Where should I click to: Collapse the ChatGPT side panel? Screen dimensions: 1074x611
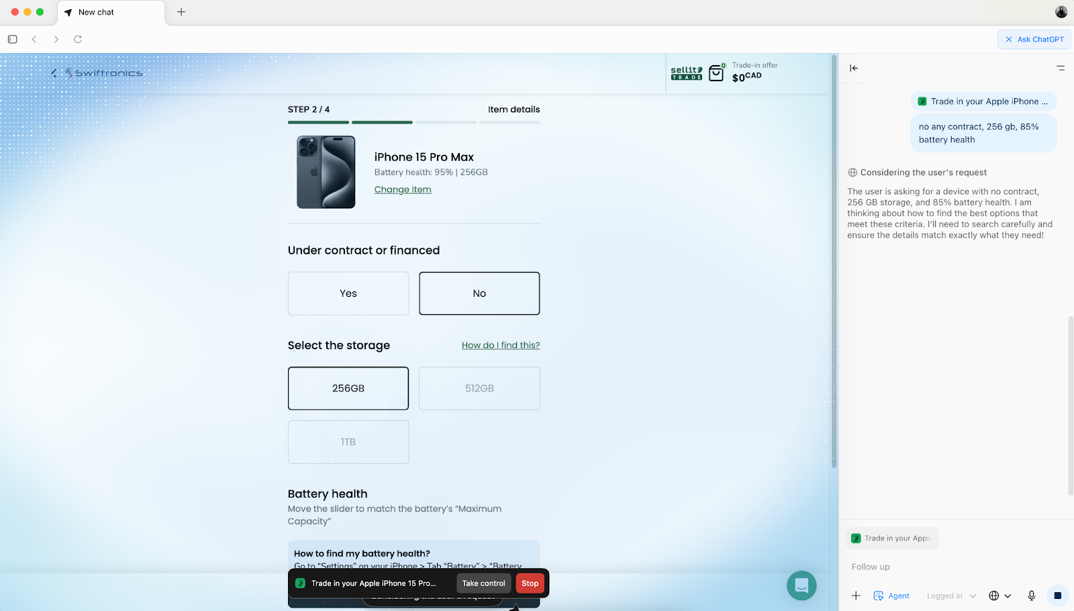[x=854, y=68]
